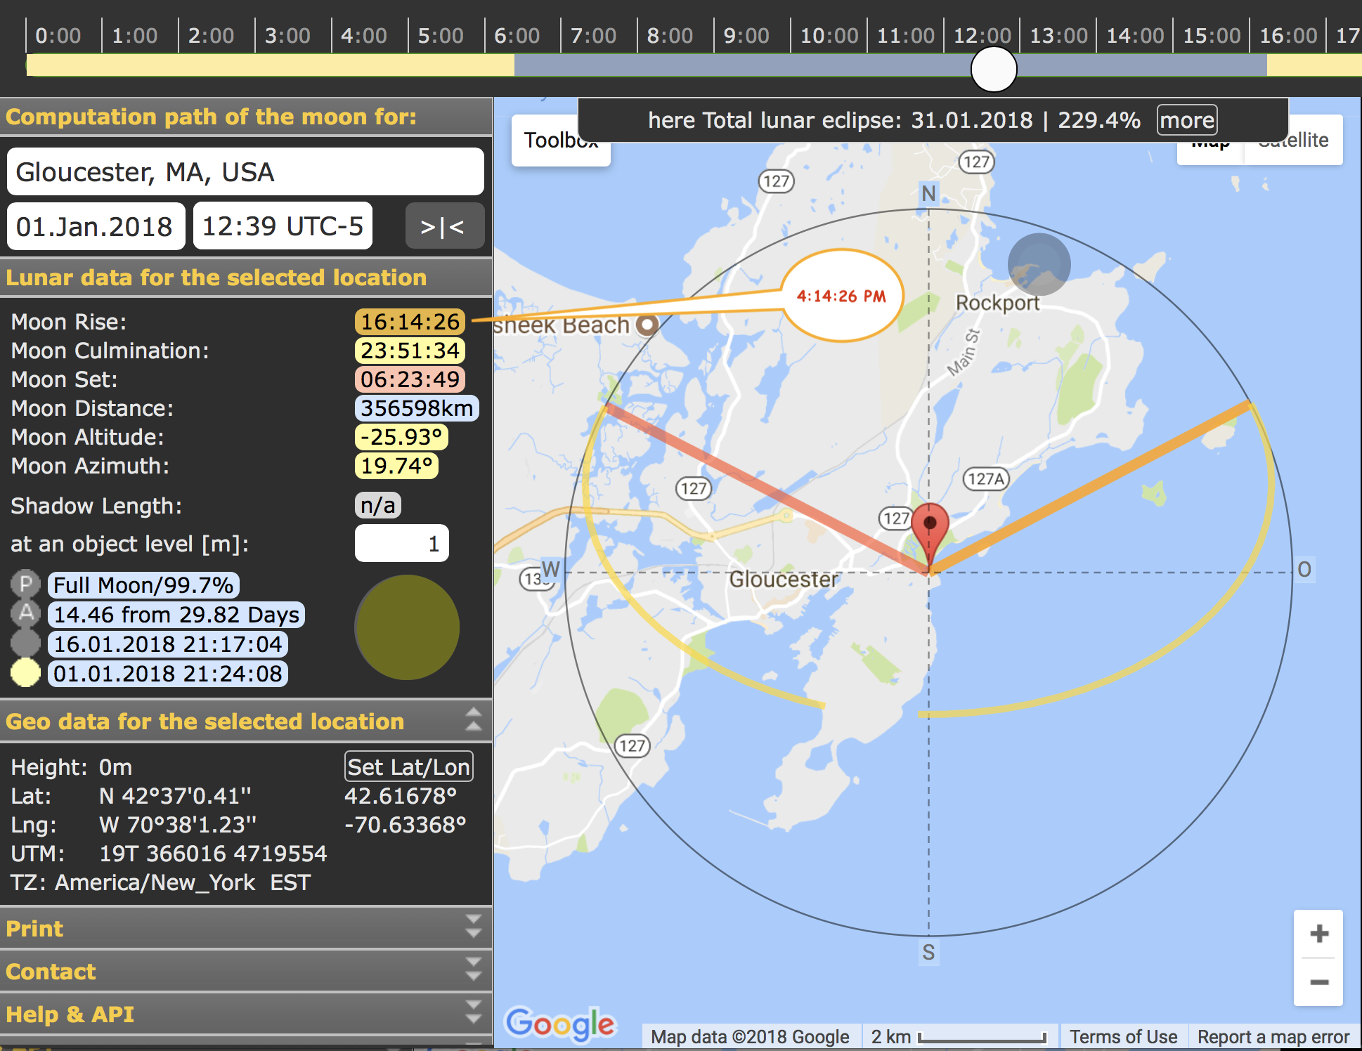Zoom out the map with minus
The image size is (1362, 1051).
pos(1318,982)
